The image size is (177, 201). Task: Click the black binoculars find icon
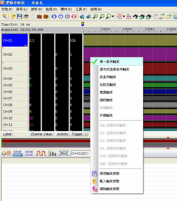135,16
